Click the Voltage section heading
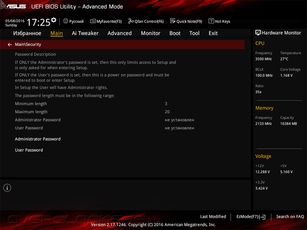The height and width of the screenshot is (230, 307). click(263, 156)
